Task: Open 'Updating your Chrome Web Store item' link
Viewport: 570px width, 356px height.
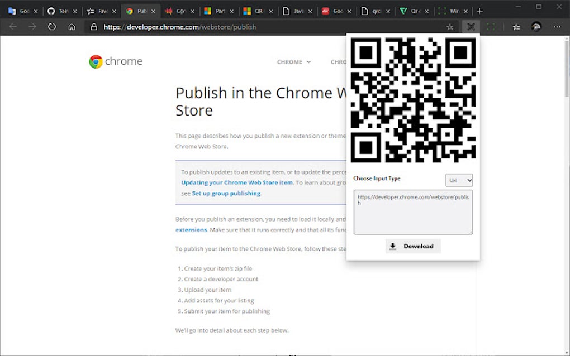Action: [237, 182]
